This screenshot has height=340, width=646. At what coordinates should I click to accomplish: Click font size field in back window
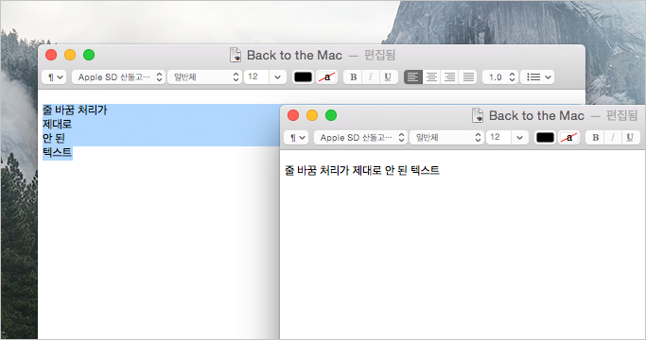tap(256, 77)
